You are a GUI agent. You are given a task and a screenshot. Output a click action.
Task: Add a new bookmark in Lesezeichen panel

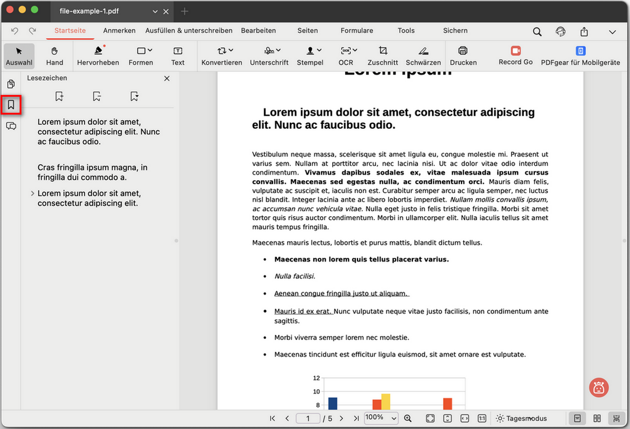59,96
